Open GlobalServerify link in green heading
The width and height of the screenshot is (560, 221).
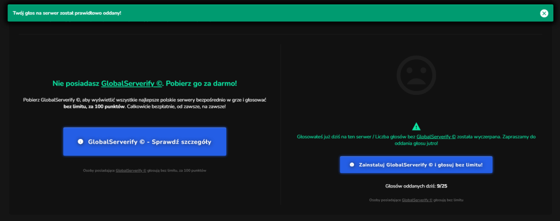pos(132,84)
